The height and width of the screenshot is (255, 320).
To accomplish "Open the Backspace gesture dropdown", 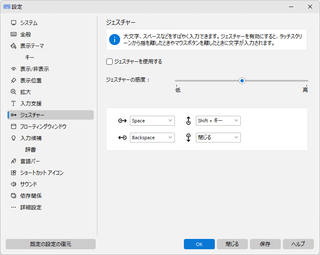I will click(152, 138).
